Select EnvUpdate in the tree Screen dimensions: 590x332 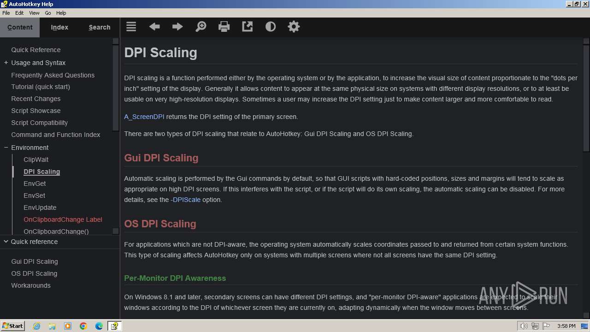click(x=40, y=207)
